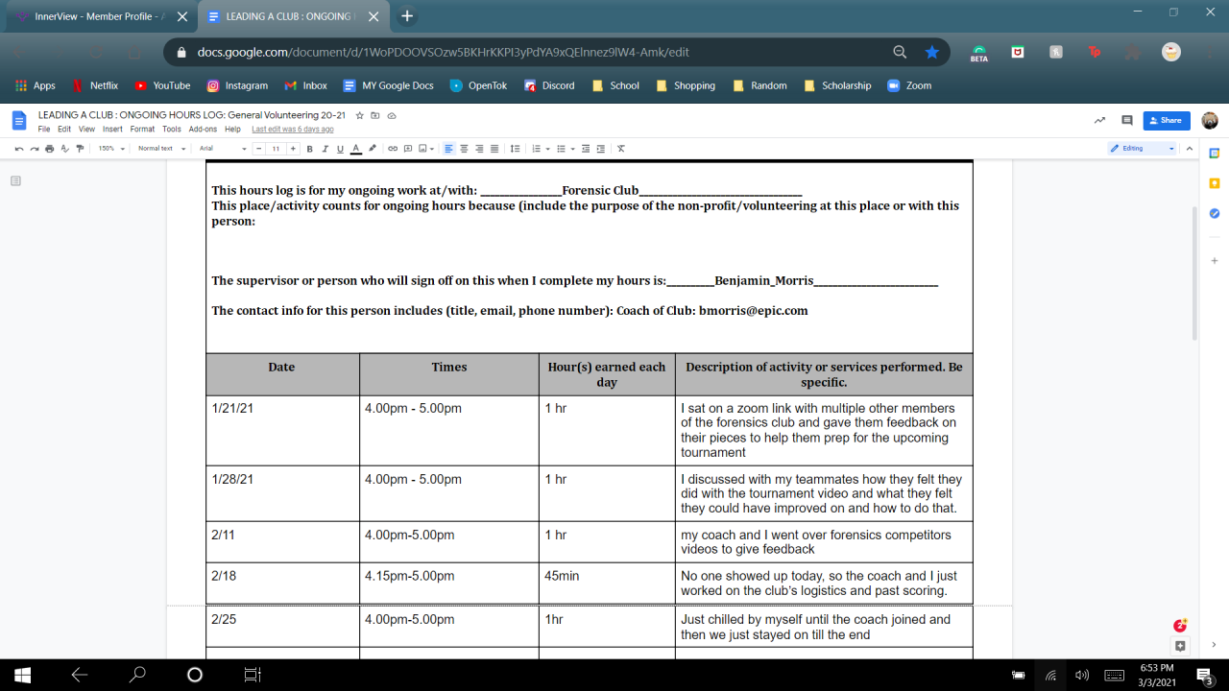
Task: Open the Format menu
Action: click(142, 129)
